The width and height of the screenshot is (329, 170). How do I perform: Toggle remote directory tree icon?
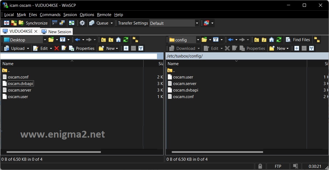[x=317, y=40]
